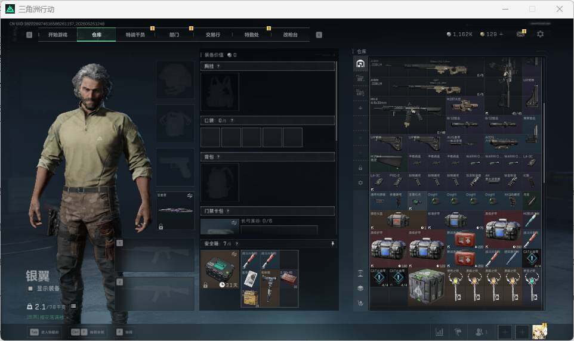This screenshot has width=574, height=341.
Task: Open the main warehouse storage icon
Action: (360, 64)
